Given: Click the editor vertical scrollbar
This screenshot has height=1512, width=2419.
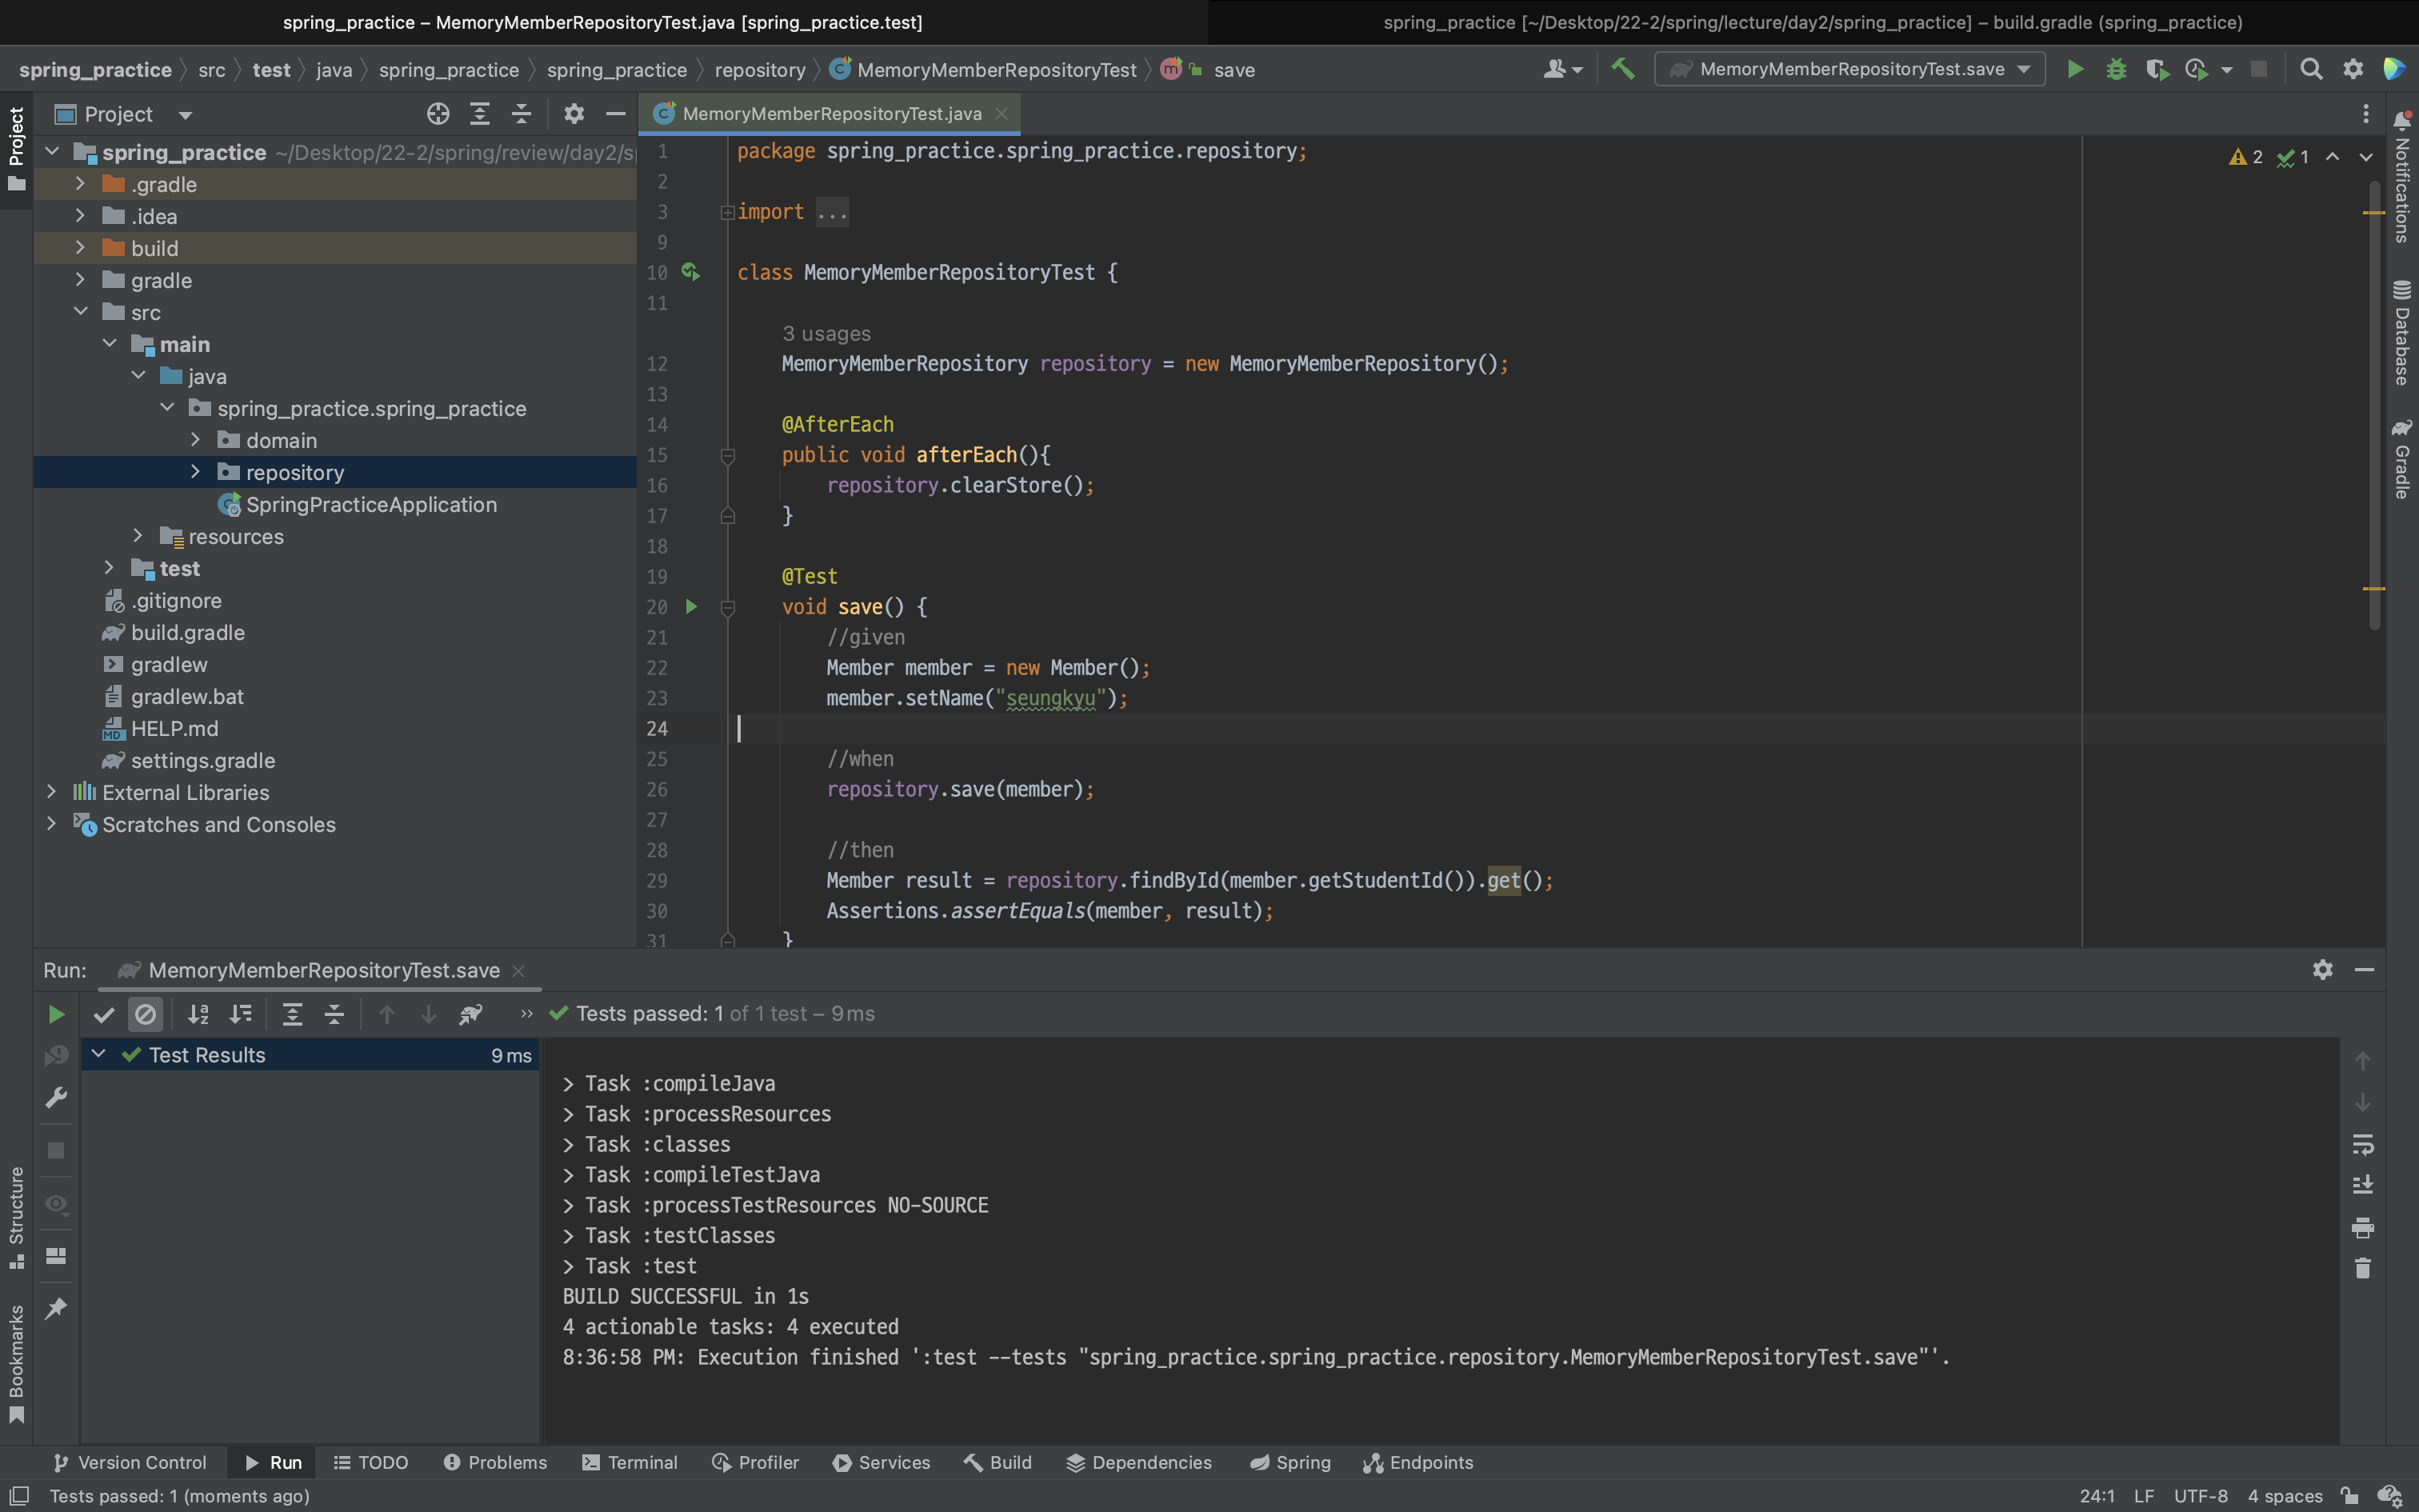Looking at the screenshot, I should [x=2374, y=400].
